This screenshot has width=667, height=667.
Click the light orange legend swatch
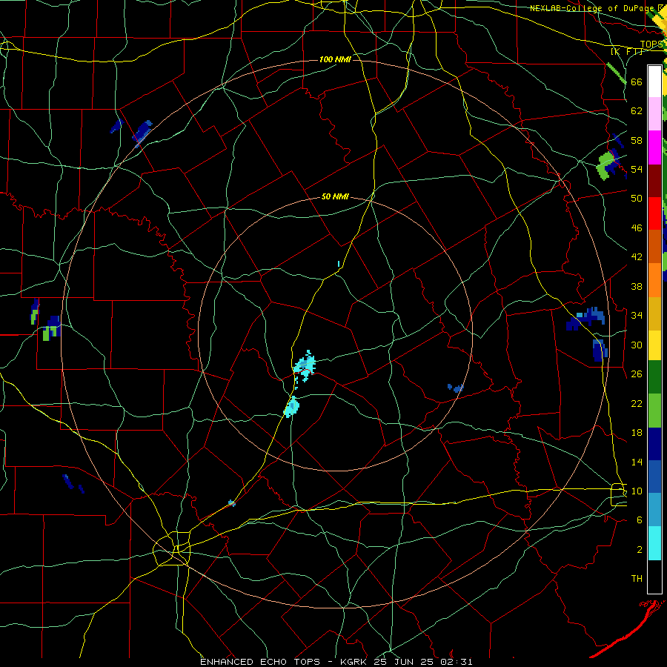point(654,280)
